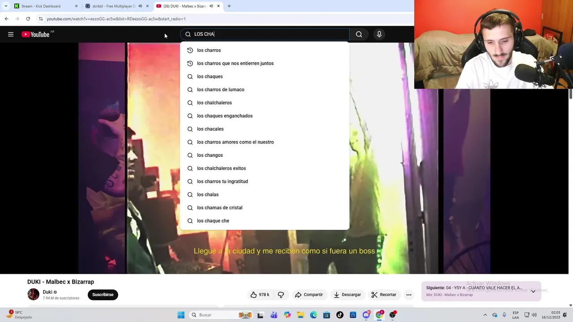
Task: Open OBS Studio from the taskbar
Action: click(393, 315)
